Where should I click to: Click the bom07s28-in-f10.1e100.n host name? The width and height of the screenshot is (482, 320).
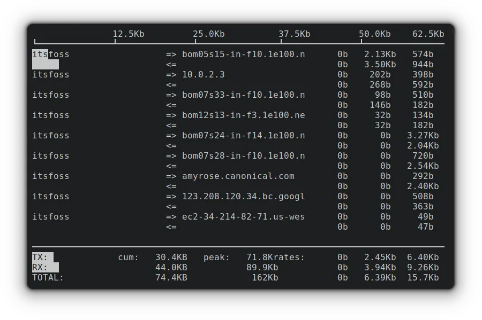(244, 155)
